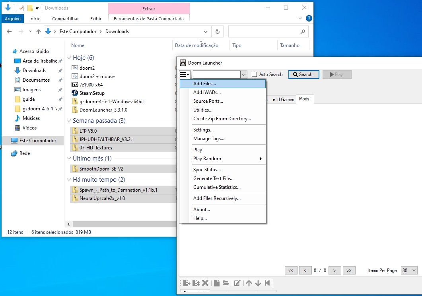The image size is (422, 296).
Task: Click the down arrow icon in bottom toolbar
Action: [258, 283]
